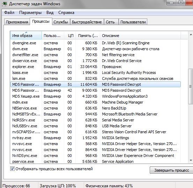Select the explorer.exe process row
The height and width of the screenshot is (188, 193).
[96, 67]
